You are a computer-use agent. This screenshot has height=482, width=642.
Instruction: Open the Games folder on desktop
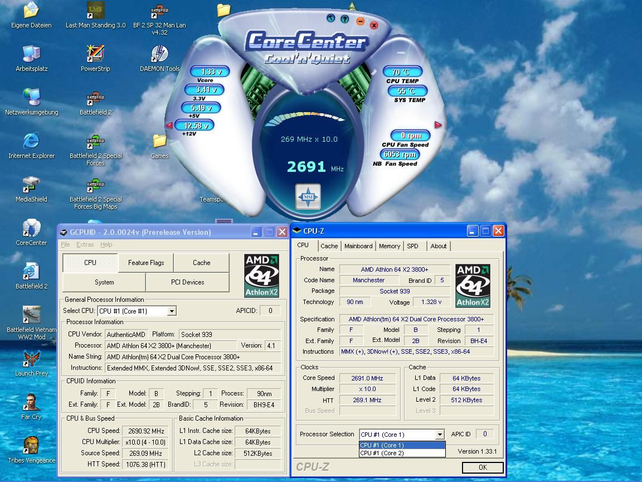point(159,146)
